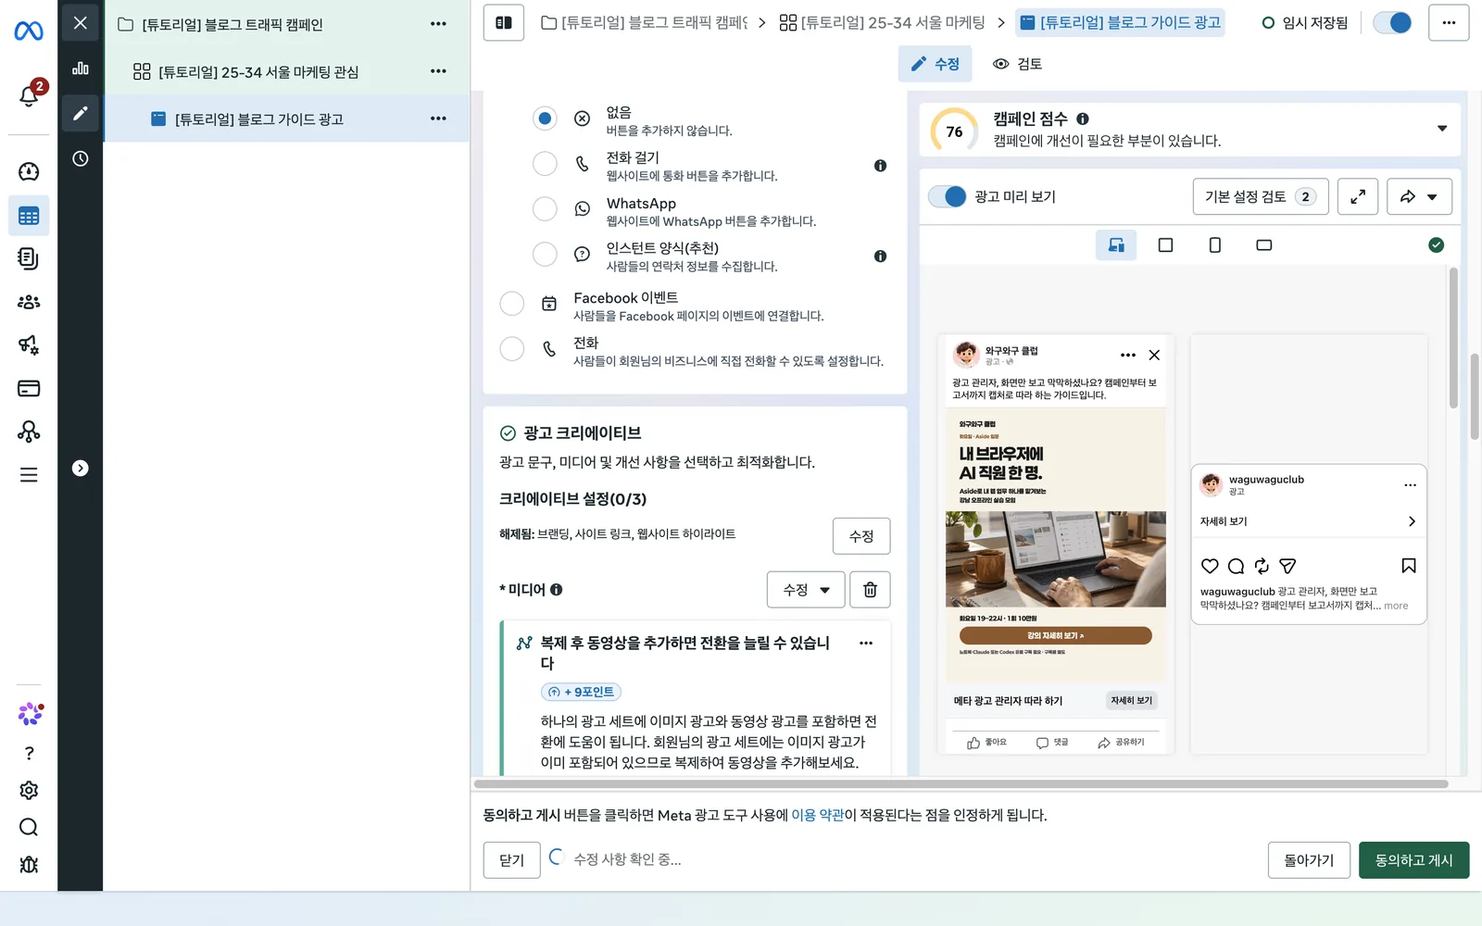The height and width of the screenshot is (926, 1482).
Task: Open the all tools hamburger menu
Action: pyautogui.click(x=29, y=475)
